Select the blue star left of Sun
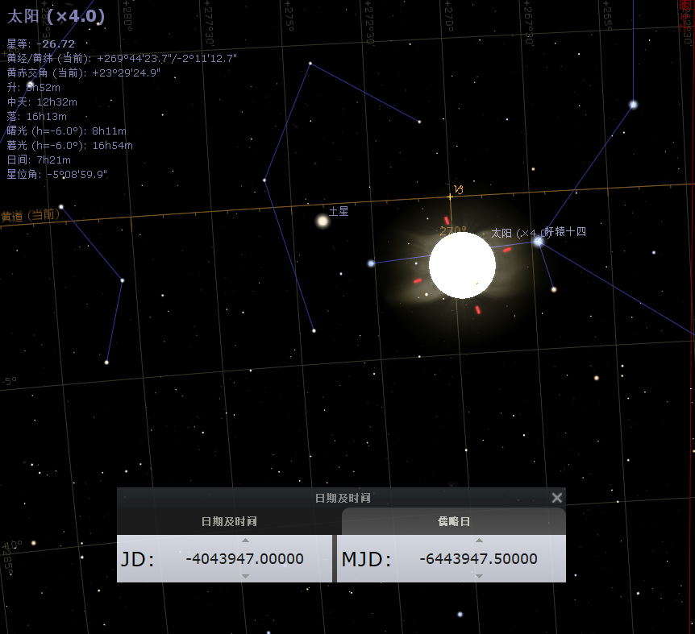 pyautogui.click(x=371, y=263)
